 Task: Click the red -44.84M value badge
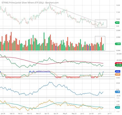click(118, 63)
